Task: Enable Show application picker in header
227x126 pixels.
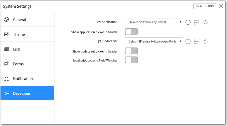Action: 131,32
